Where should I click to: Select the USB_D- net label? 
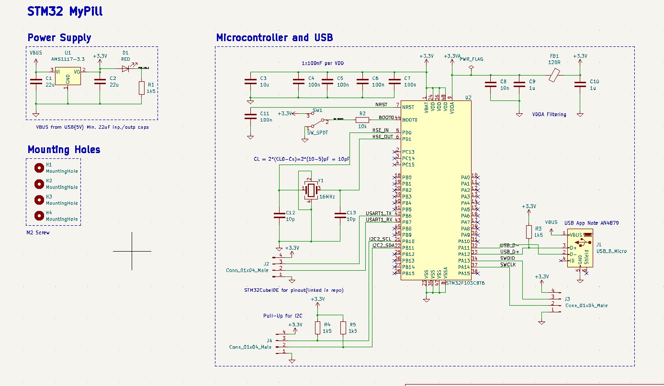click(510, 245)
